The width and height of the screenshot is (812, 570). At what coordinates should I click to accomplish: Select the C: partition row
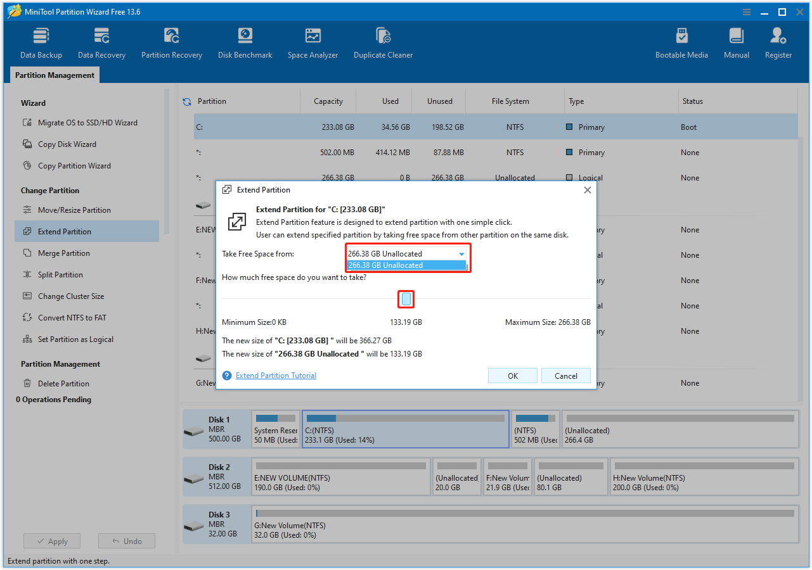pyautogui.click(x=496, y=127)
